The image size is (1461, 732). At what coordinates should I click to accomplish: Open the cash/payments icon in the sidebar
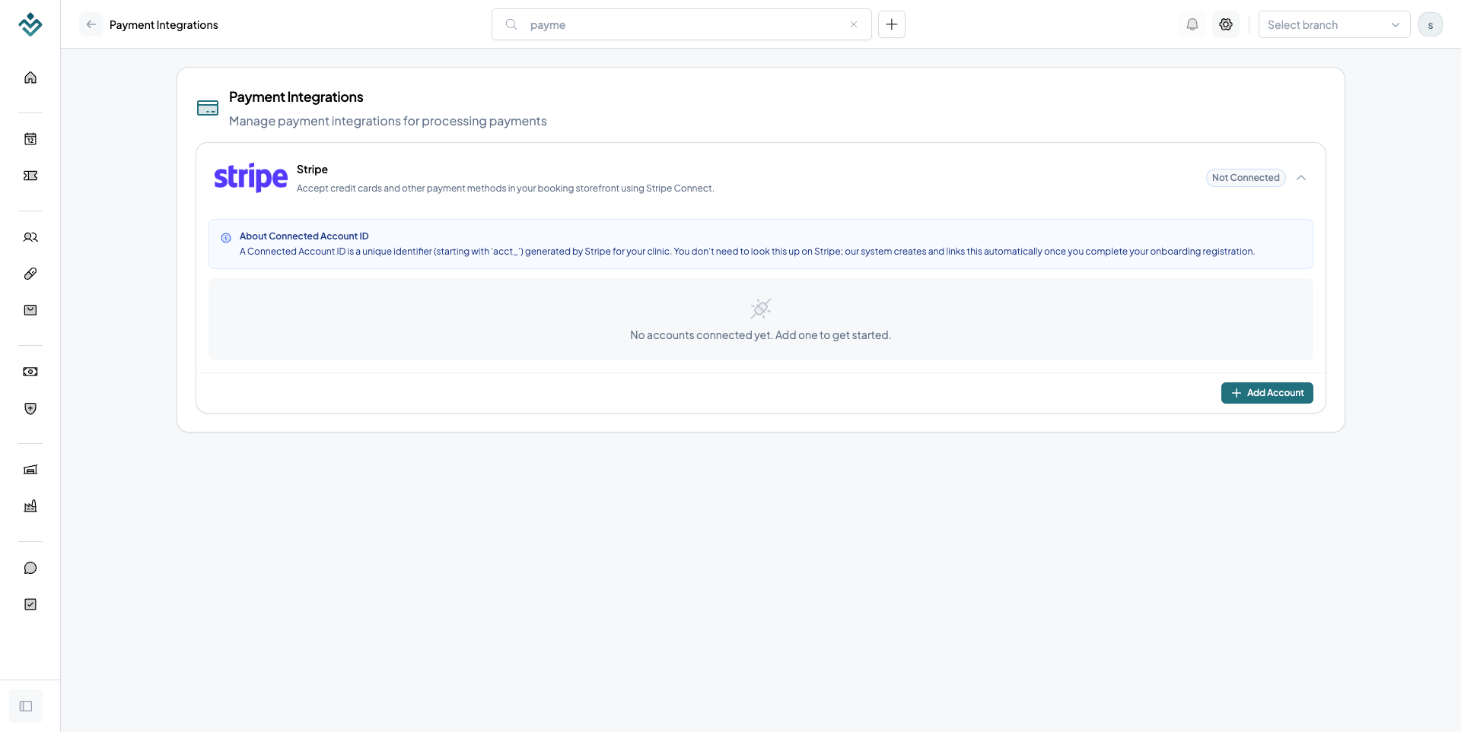[x=30, y=372]
